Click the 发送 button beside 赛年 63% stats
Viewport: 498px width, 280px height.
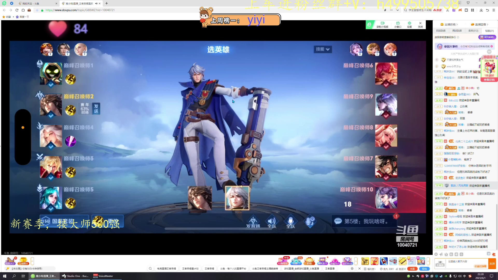pos(96,109)
